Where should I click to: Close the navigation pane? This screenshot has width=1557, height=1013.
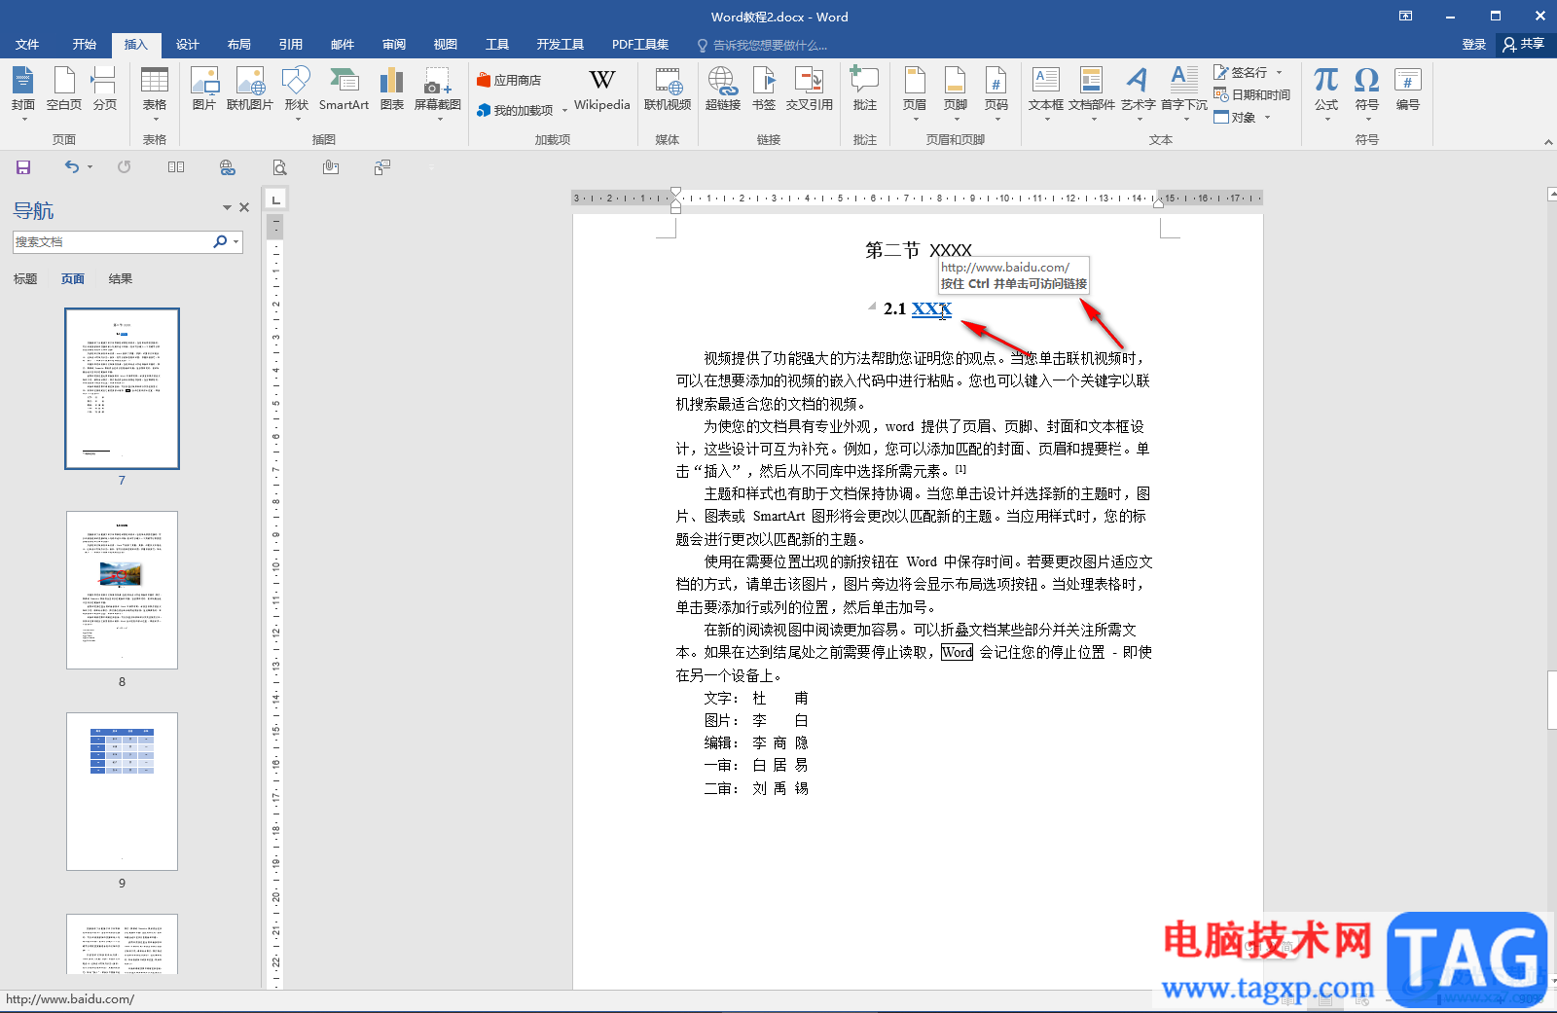244,207
